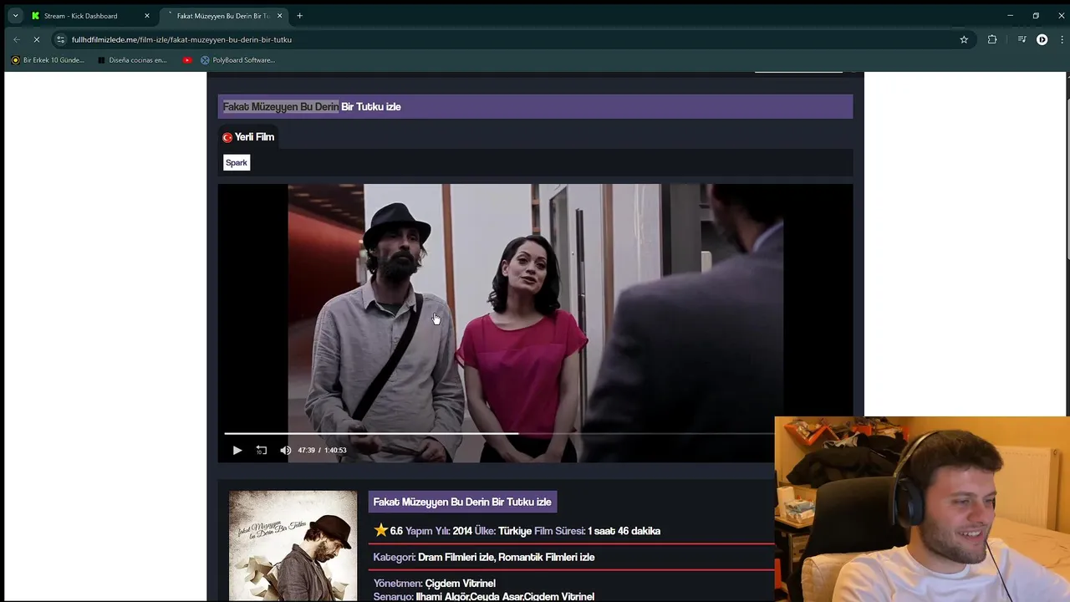Click the Türkiye country link
1070x602 pixels.
click(515, 531)
